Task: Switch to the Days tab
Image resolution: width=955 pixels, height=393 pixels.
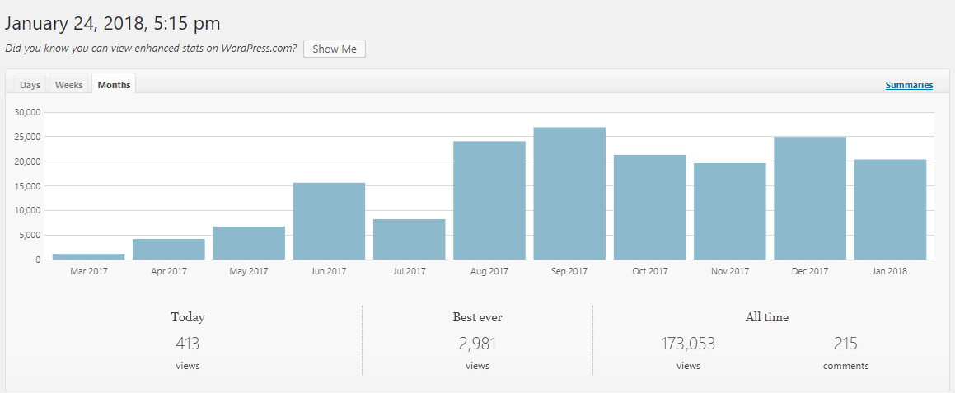Action: 30,85
